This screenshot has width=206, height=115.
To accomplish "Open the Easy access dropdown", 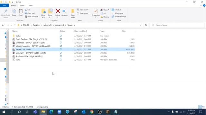I will click(83, 13).
